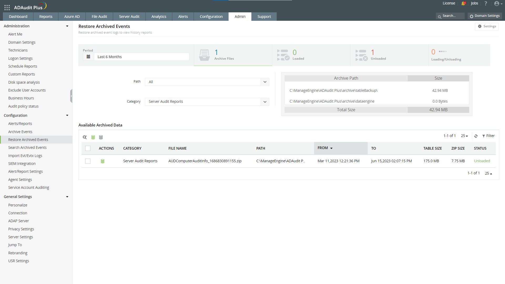Check the select-all checkbox in table header
505x284 pixels.
pos(88,148)
